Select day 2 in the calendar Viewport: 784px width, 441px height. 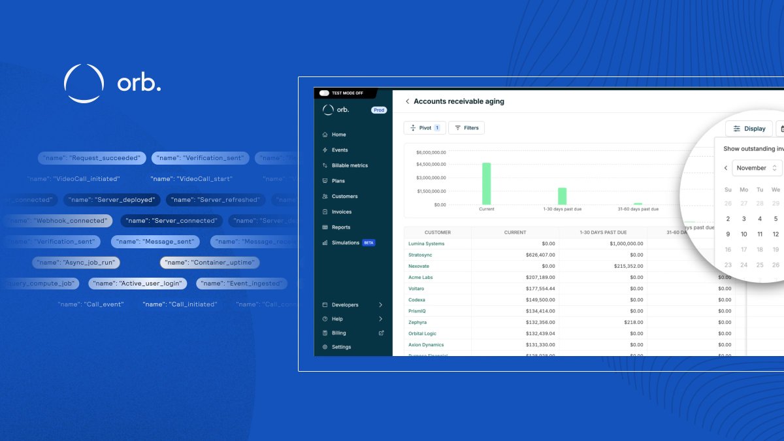728,219
